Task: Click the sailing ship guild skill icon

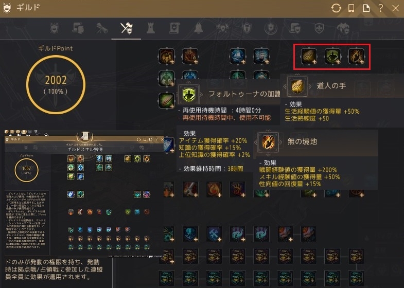Action: click(x=238, y=56)
